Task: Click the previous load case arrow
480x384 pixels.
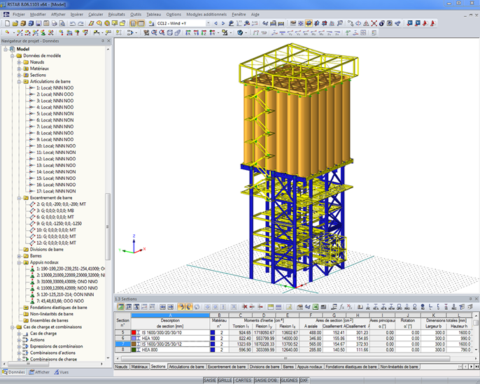Action: point(217,23)
